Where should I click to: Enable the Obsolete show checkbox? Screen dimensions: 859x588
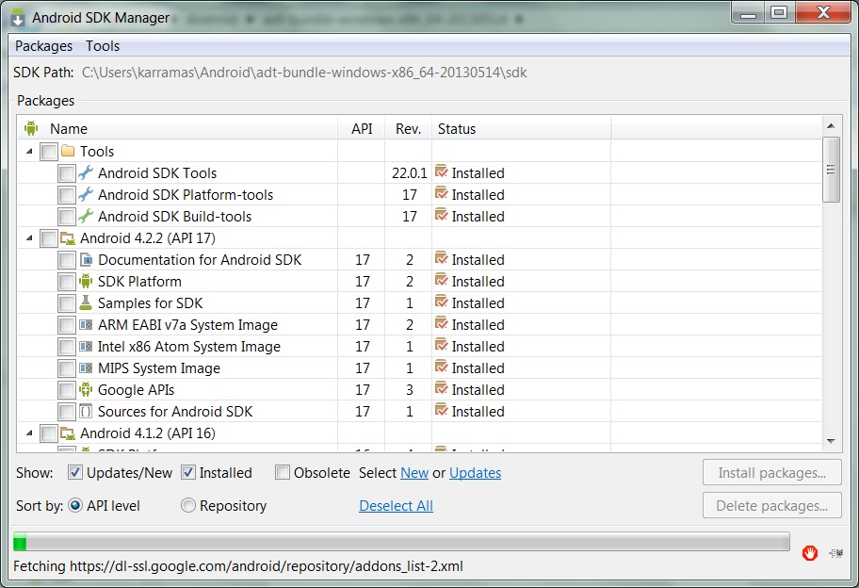pos(283,472)
